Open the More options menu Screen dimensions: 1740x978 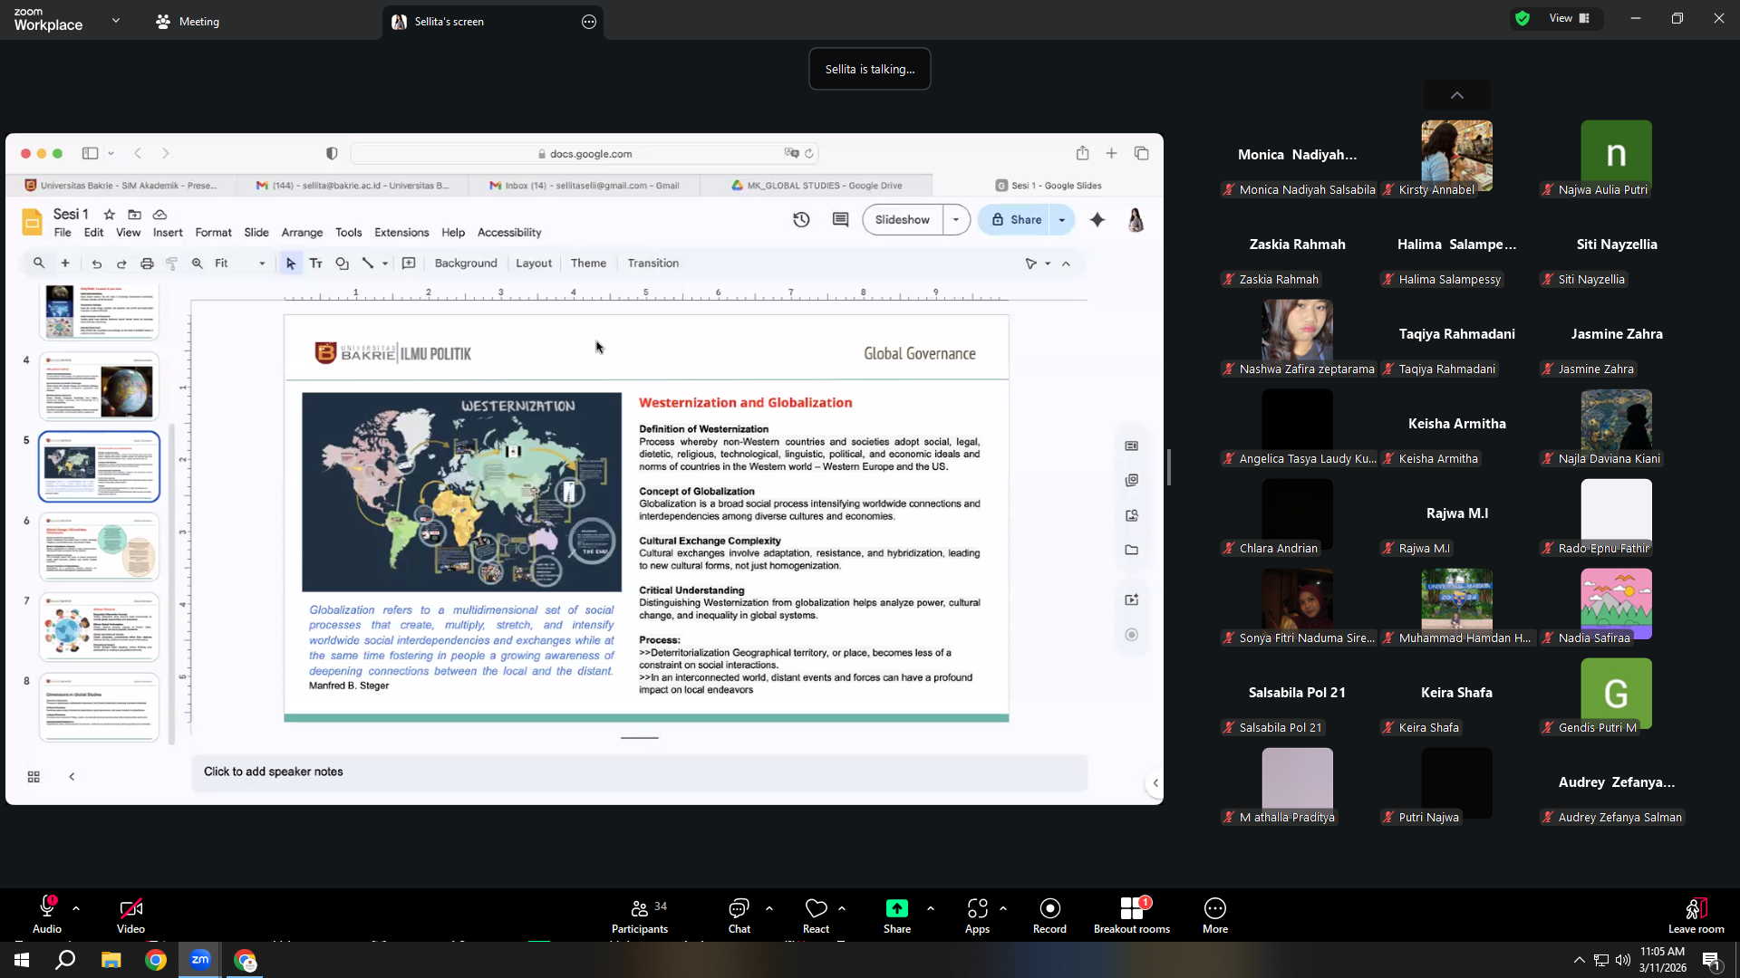click(x=1215, y=915)
